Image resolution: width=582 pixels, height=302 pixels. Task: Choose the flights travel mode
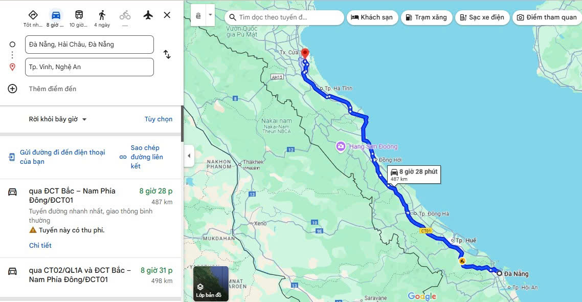click(x=148, y=15)
